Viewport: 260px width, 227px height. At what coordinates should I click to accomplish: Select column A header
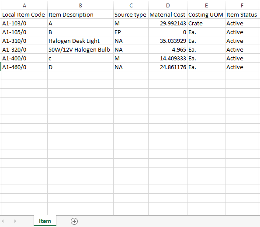[x=24, y=6]
